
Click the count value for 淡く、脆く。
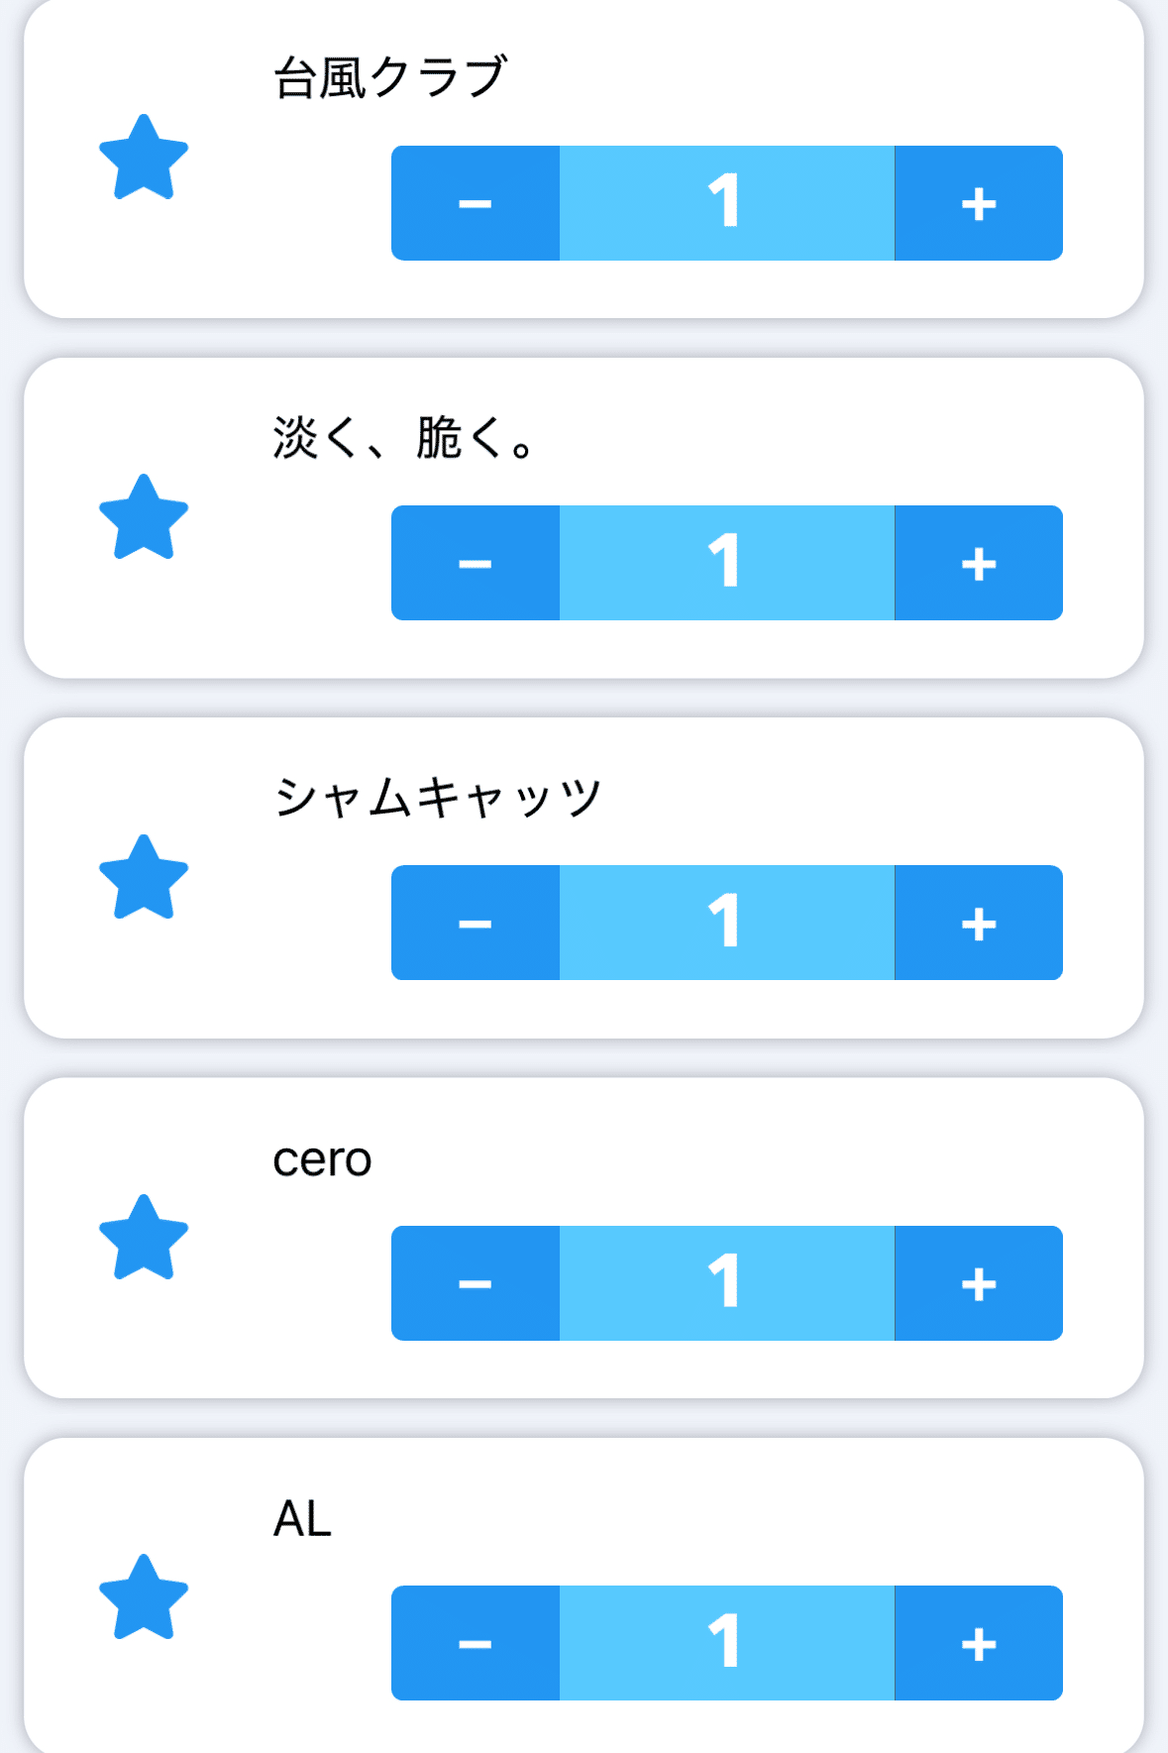(x=726, y=563)
